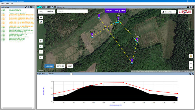Click the MISSIONS button
Image resolution: width=195 pixels, height=110 pixels.
[49, 66]
